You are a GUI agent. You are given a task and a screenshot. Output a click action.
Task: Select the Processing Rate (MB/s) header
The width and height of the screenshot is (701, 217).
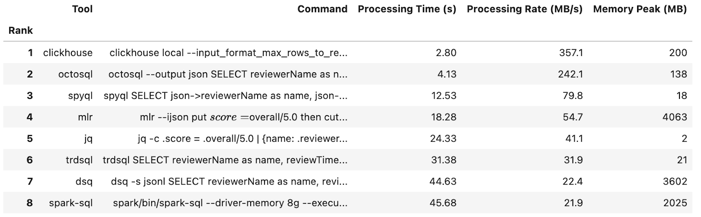tap(524, 9)
